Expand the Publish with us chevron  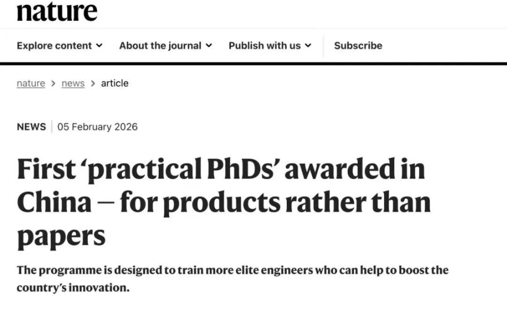click(x=308, y=46)
